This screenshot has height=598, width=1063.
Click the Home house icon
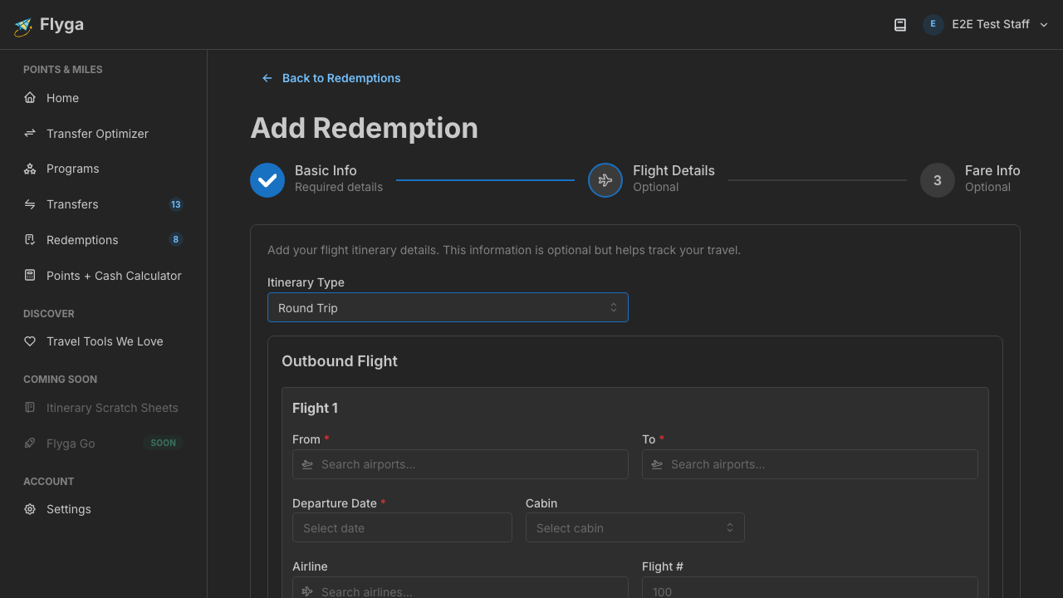pyautogui.click(x=30, y=98)
